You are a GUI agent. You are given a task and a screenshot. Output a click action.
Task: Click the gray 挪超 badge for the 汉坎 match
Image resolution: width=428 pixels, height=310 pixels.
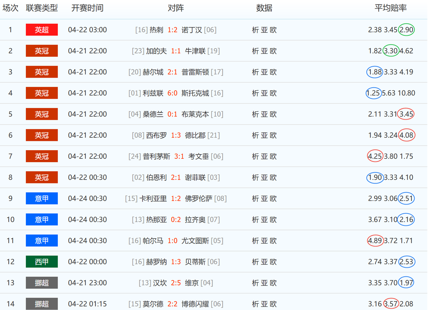[42, 283]
